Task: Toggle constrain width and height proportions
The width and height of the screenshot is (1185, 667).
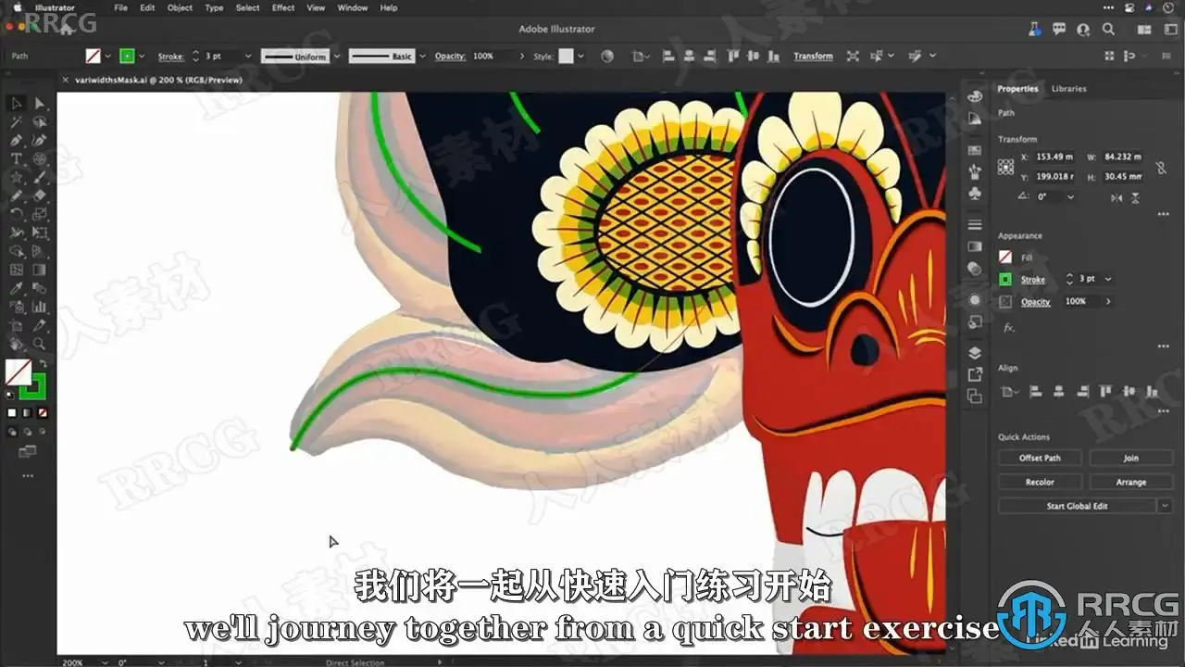Action: pyautogui.click(x=1161, y=167)
